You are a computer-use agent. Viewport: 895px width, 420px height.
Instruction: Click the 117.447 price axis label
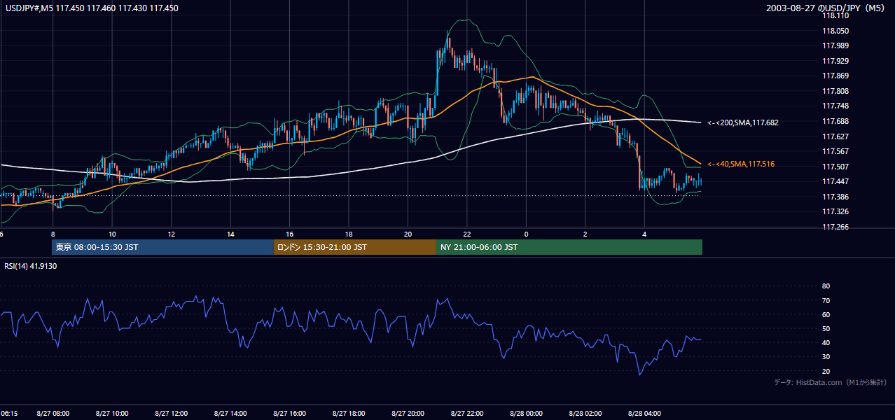click(x=835, y=181)
